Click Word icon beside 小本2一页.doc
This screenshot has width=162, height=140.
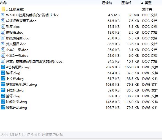click(3, 56)
